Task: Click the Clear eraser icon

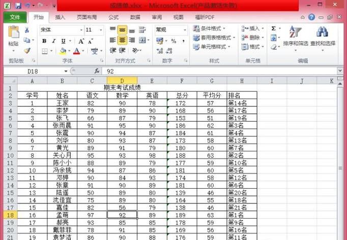Action: (x=274, y=47)
